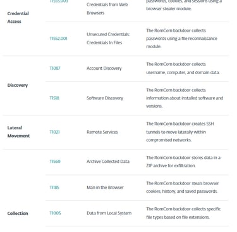
Task: Select the Discovery tactic label
Action: click(x=18, y=86)
